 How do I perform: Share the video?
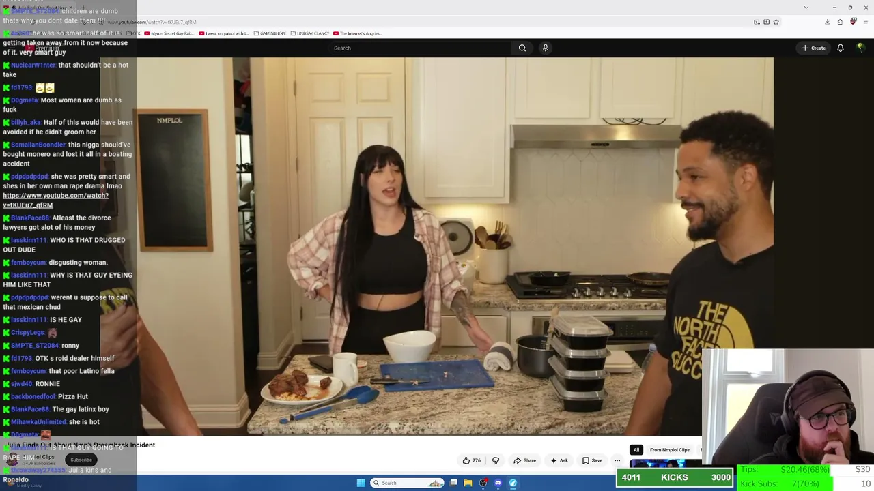[525, 460]
